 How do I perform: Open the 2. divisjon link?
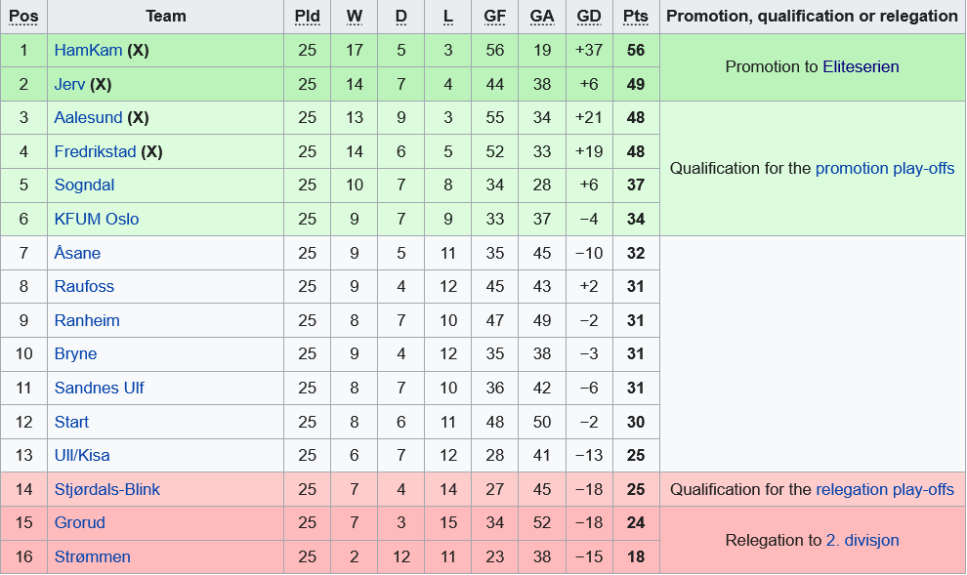tap(862, 540)
